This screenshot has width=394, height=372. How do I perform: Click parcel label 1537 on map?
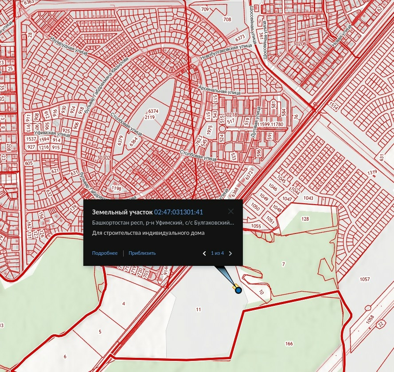(x=31, y=139)
